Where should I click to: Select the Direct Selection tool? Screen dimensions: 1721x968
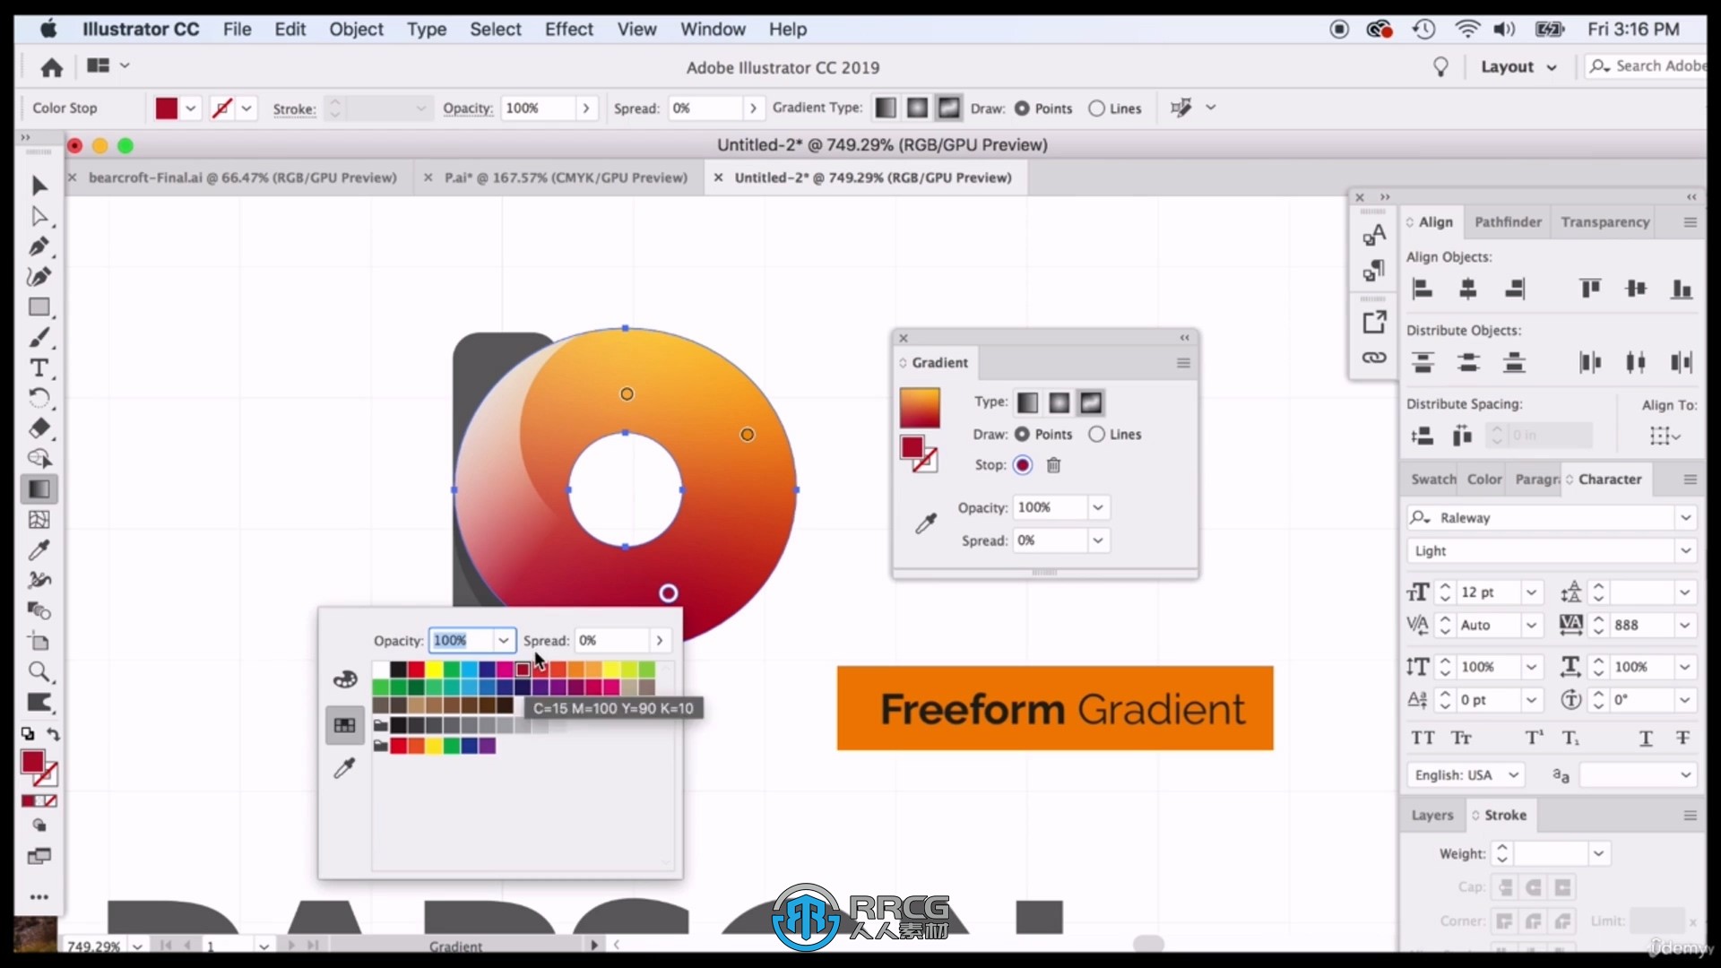(x=39, y=216)
